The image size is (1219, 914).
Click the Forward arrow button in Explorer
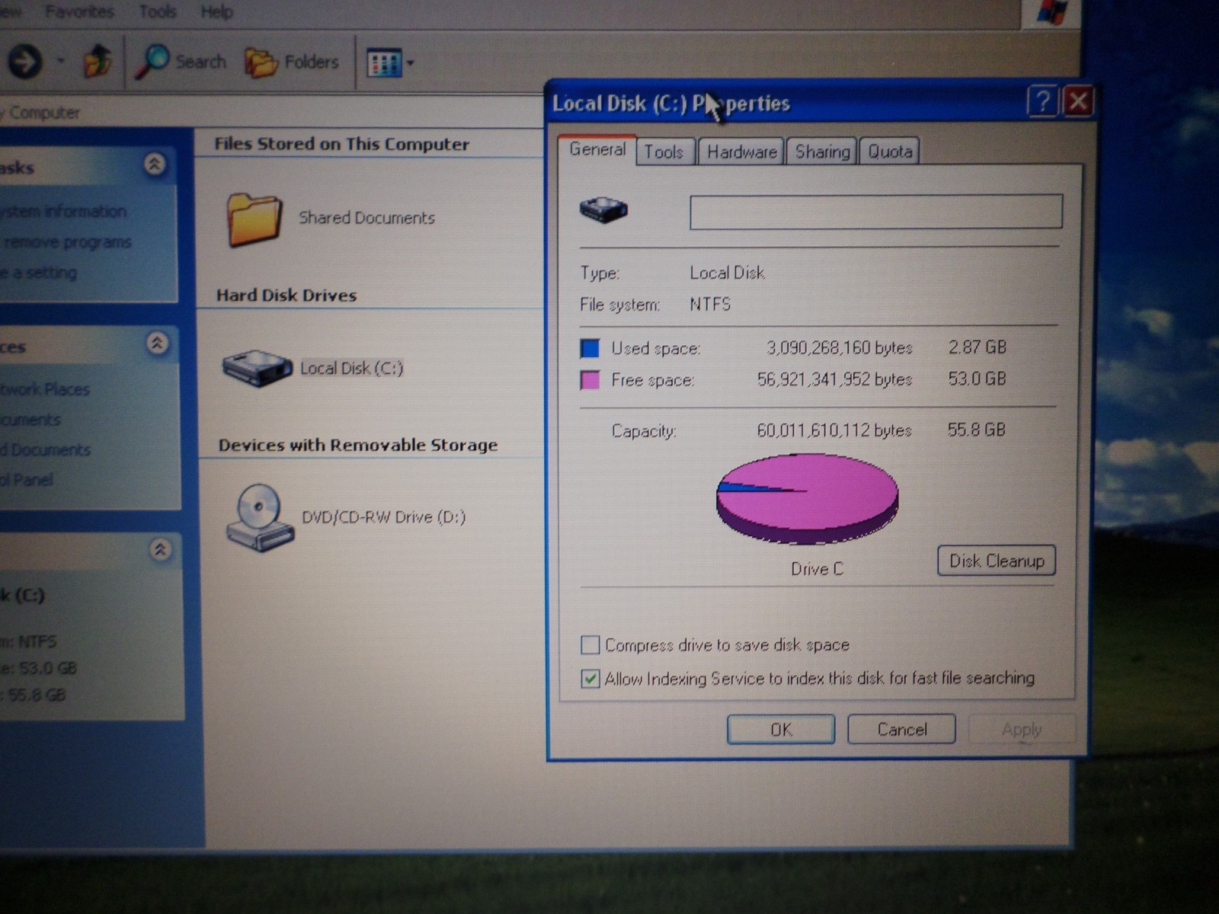(24, 61)
